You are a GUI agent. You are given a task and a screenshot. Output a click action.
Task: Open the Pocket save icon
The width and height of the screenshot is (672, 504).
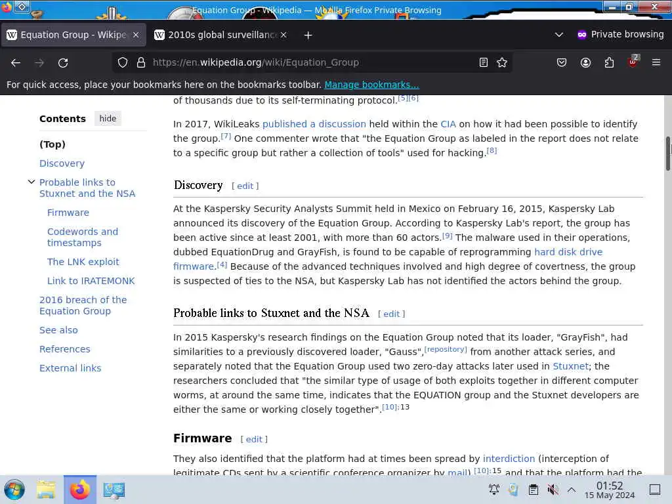(x=562, y=62)
